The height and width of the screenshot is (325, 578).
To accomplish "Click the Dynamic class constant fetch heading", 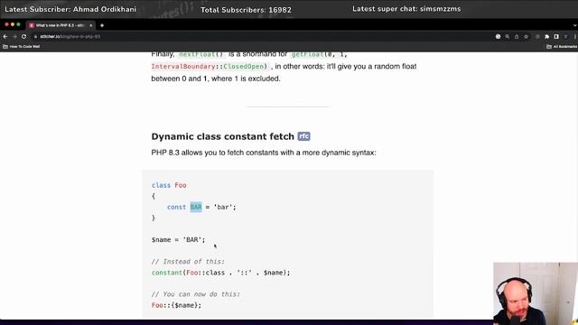I will point(223,136).
